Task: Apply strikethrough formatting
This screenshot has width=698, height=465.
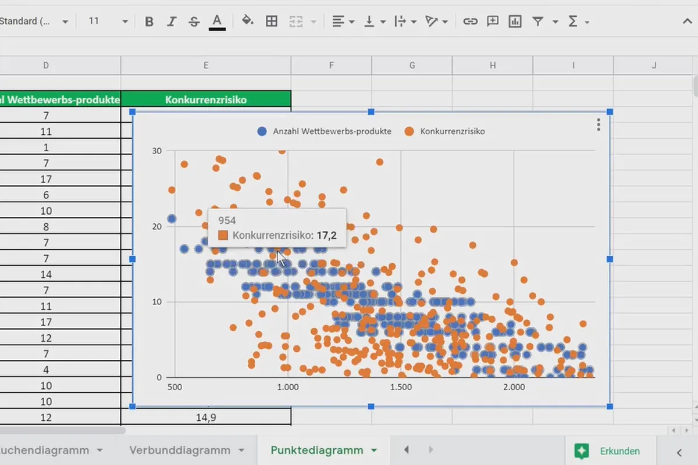Action: click(194, 22)
